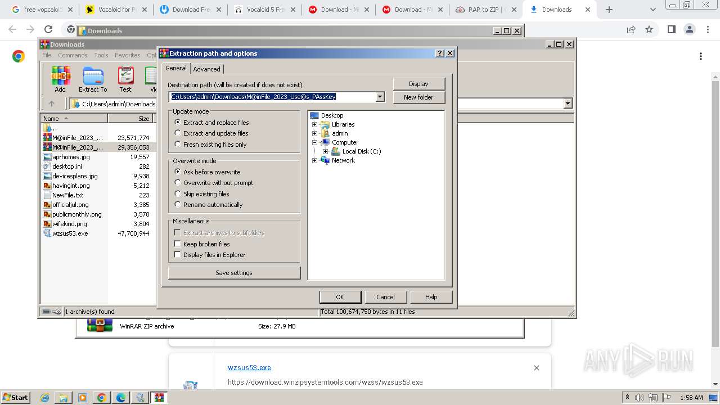Click the Chrome share page icon
The image size is (720, 405).
coord(631,30)
